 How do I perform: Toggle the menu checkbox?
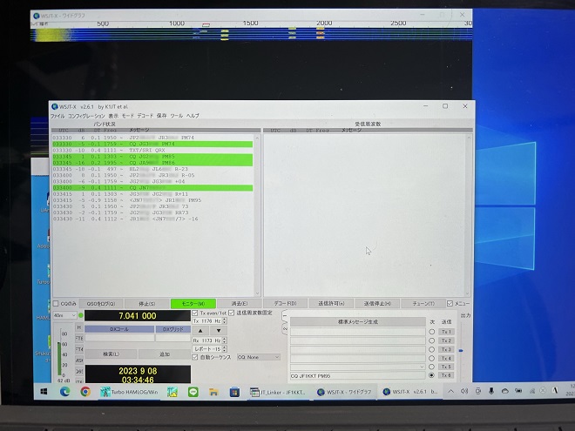[x=450, y=304]
